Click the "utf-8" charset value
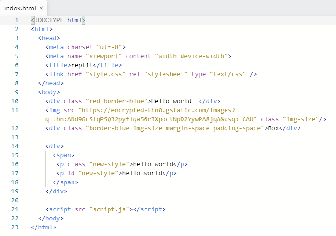336x236 pixels. click(x=109, y=47)
